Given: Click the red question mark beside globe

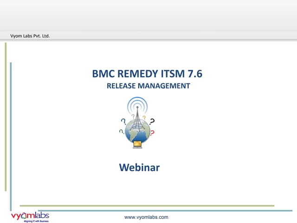Looking at the screenshot, I should (x=152, y=132).
